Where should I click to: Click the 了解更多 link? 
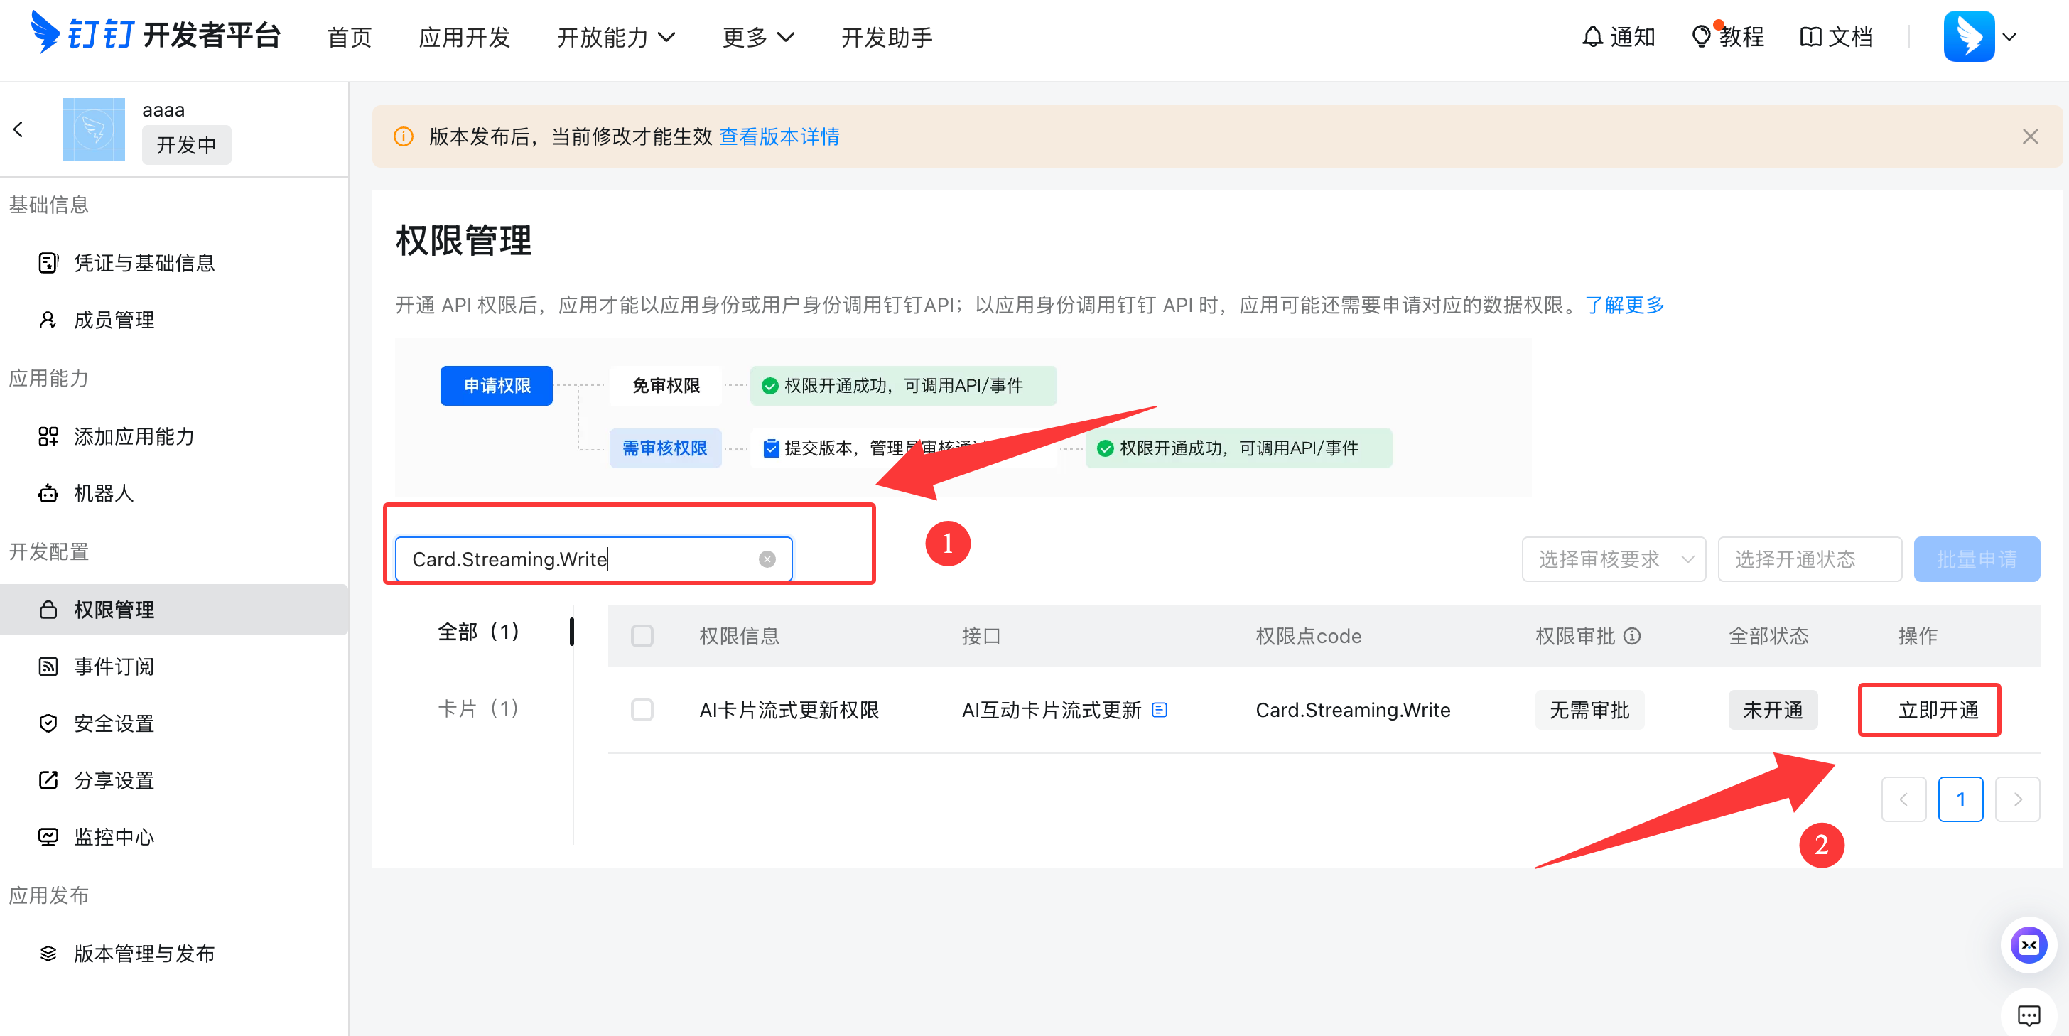(1624, 305)
